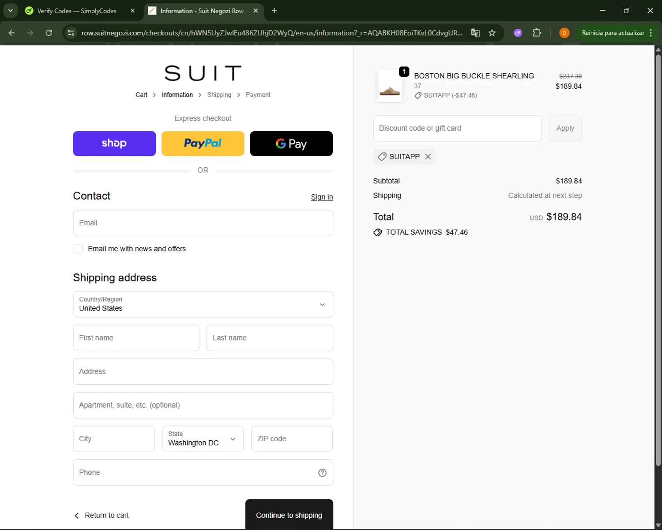This screenshot has height=530, width=662.
Task: Click the Express checkout label
Action: pyautogui.click(x=203, y=118)
